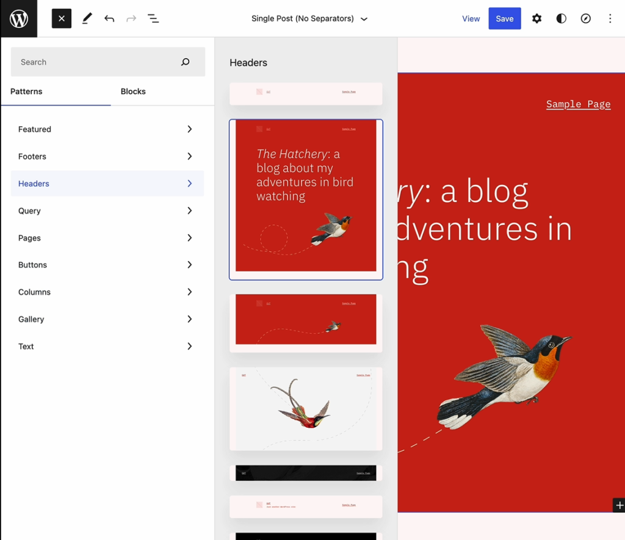The image size is (625, 540).
Task: Close the block inserter panel
Action: [62, 19]
